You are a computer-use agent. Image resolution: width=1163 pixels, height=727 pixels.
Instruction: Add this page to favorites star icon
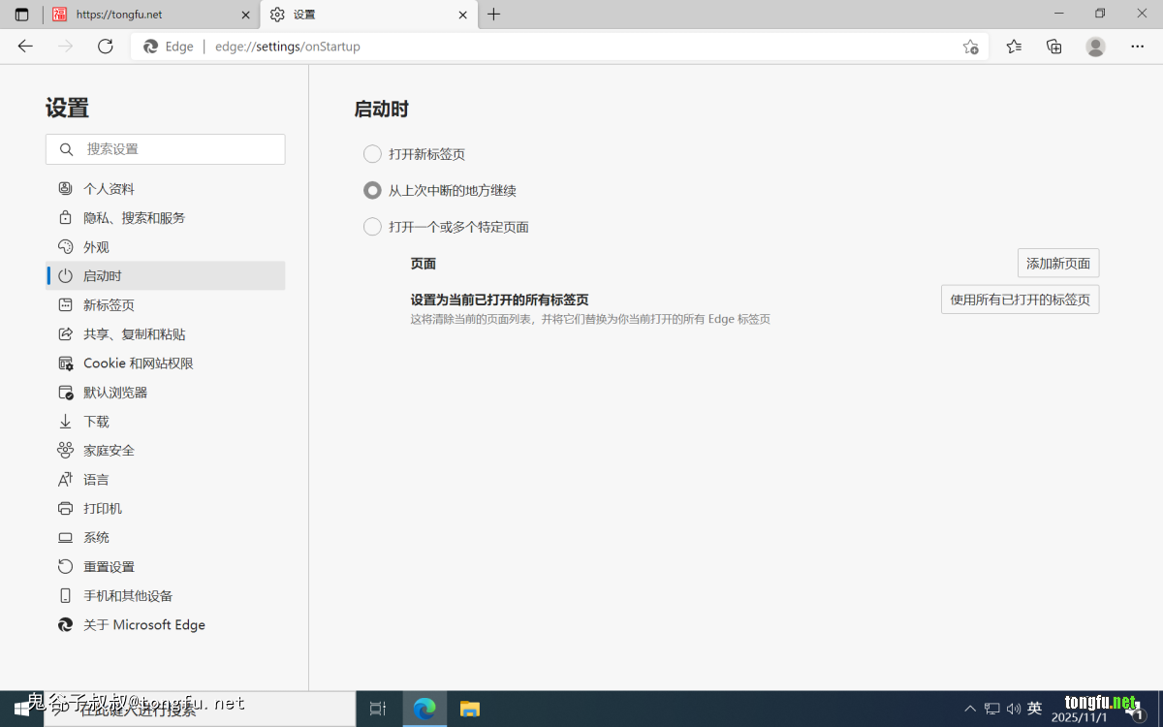[970, 47]
